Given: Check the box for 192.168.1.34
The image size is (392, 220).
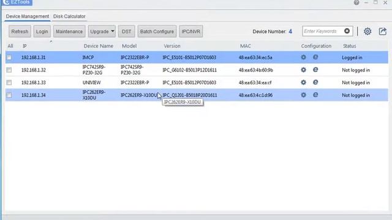Looking at the screenshot, I should (x=9, y=95).
